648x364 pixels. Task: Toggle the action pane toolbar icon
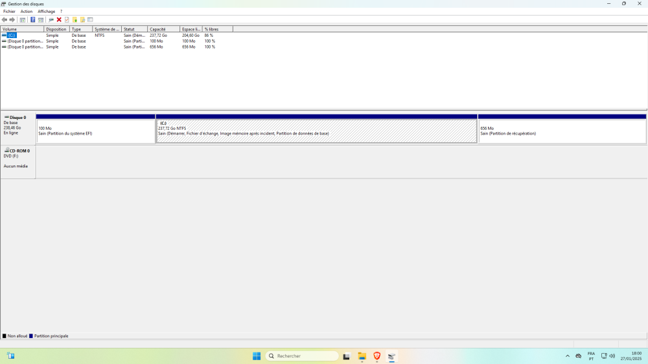pos(41,20)
